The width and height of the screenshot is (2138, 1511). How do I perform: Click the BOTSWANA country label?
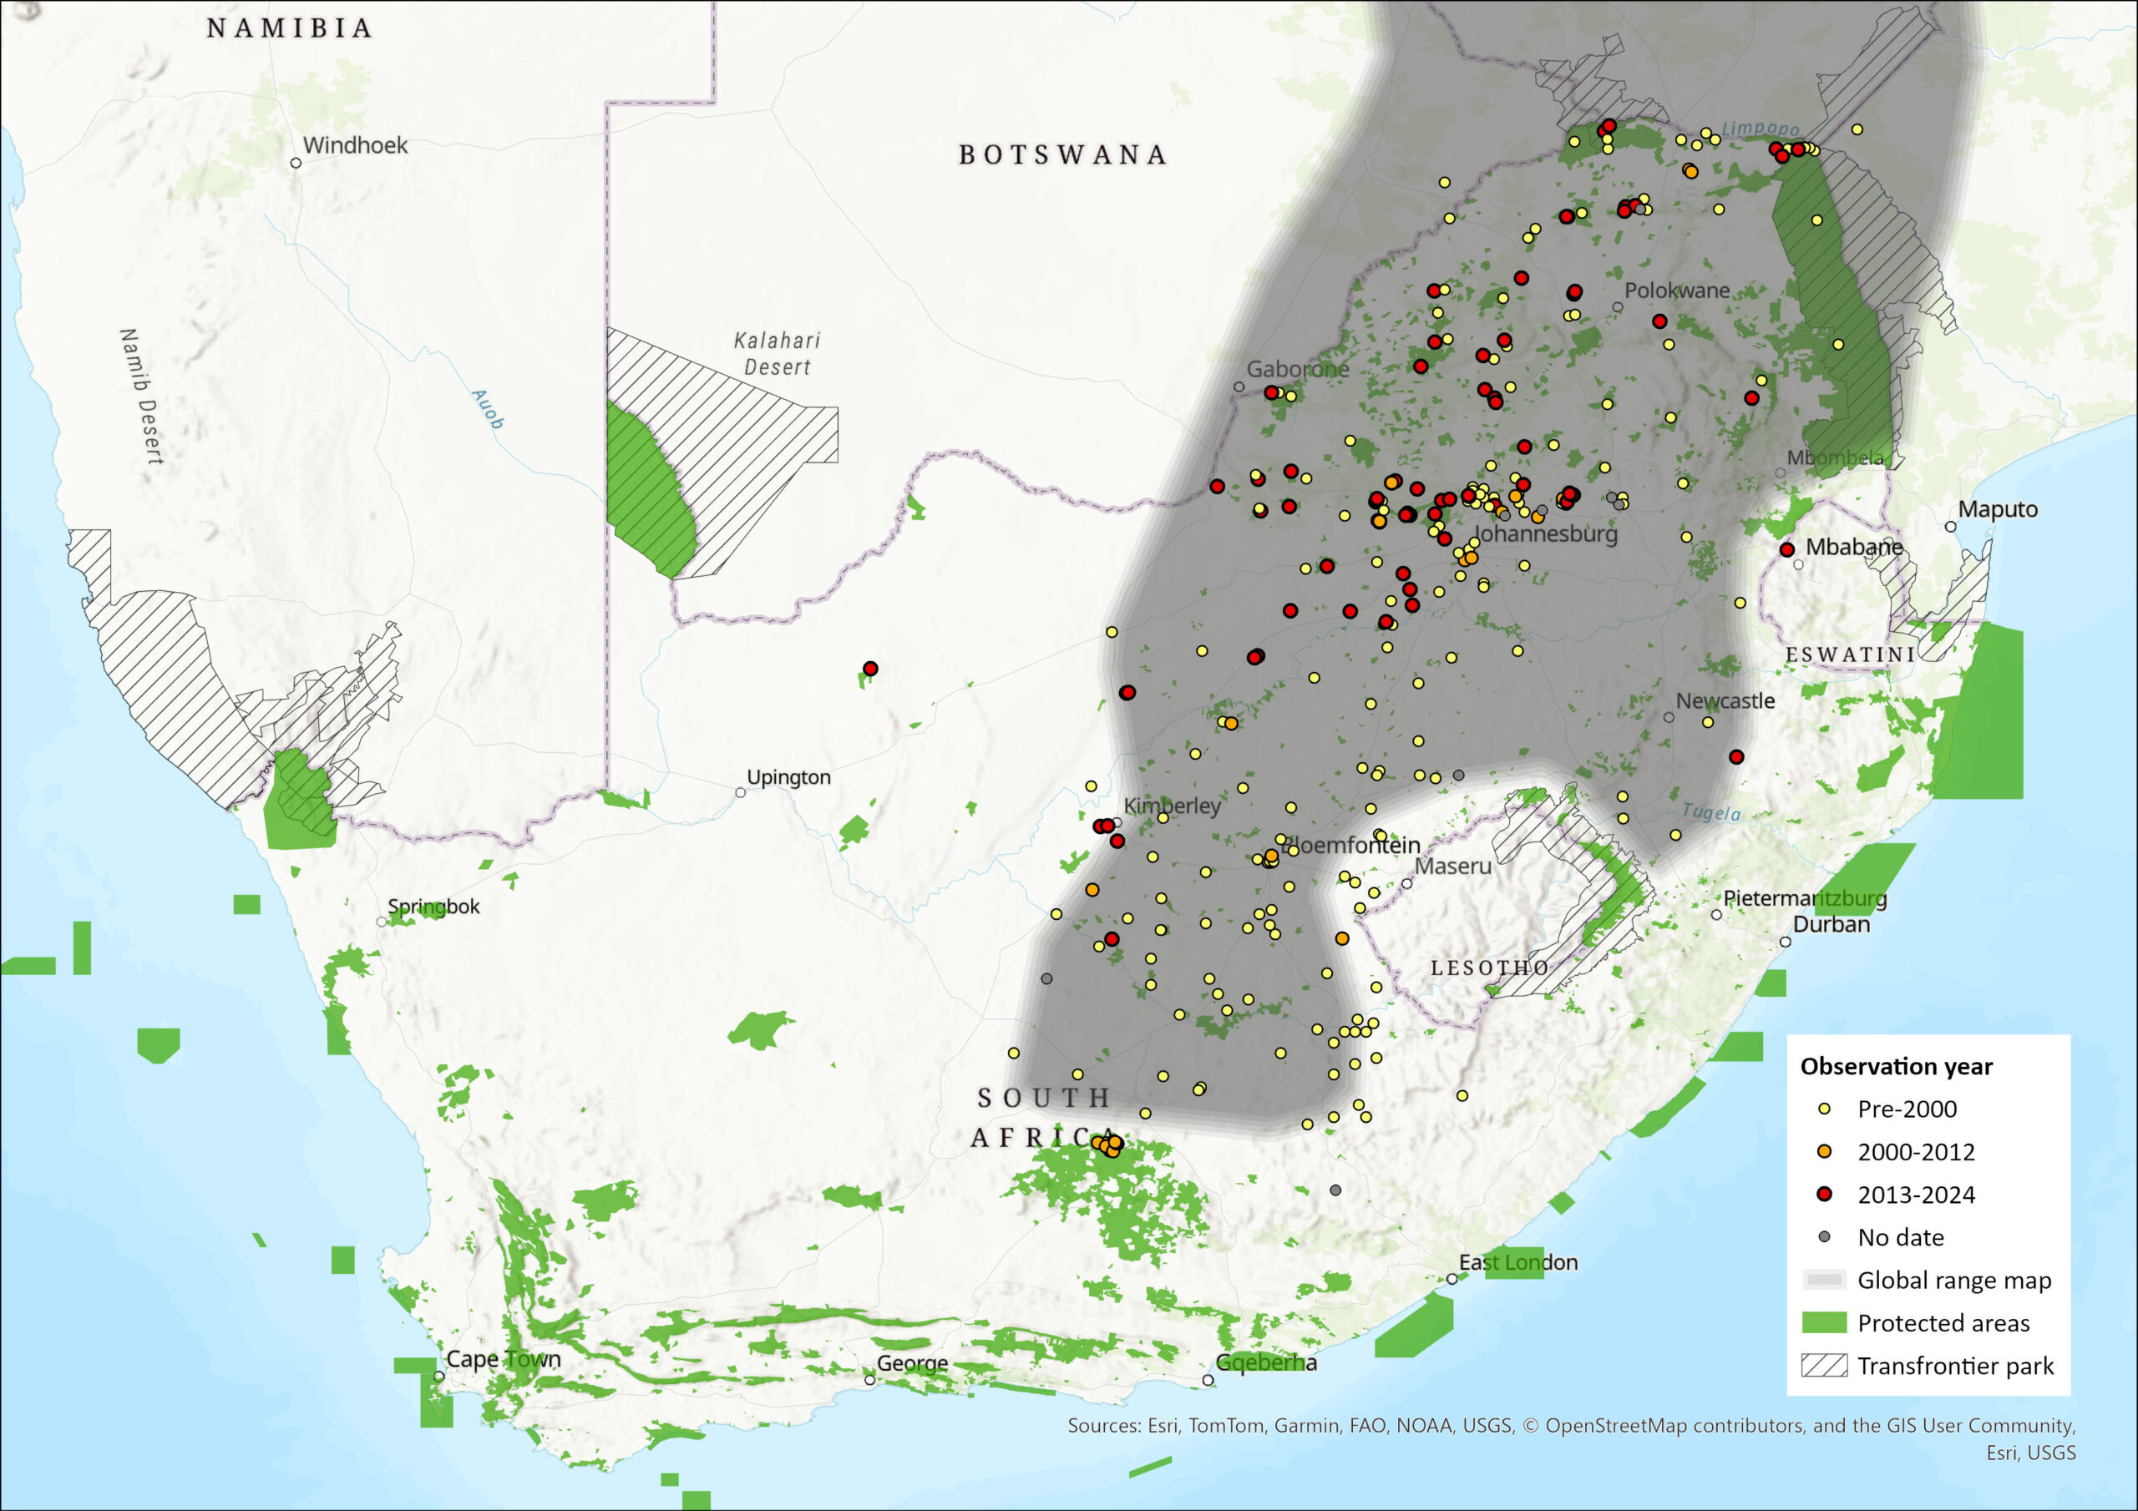(x=1062, y=154)
